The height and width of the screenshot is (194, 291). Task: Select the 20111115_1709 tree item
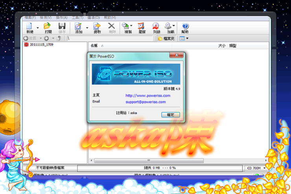click(x=41, y=44)
